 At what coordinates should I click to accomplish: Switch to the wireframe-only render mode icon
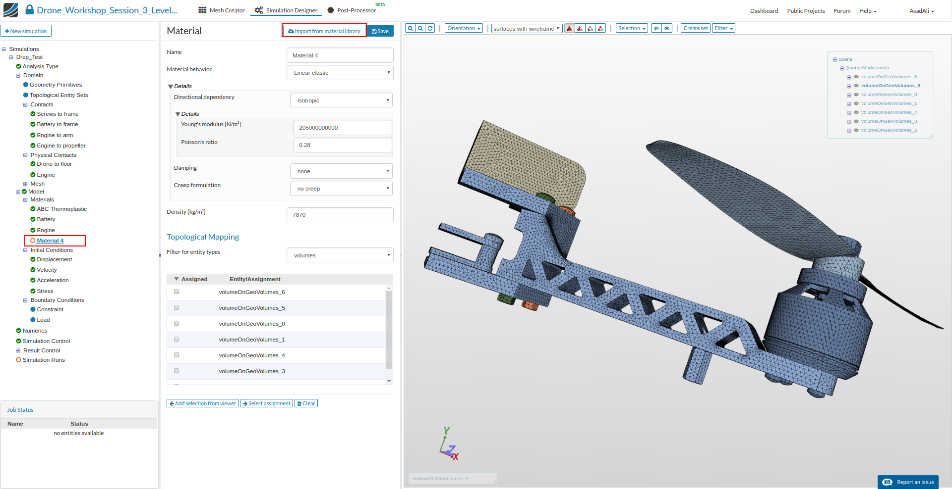click(x=590, y=28)
